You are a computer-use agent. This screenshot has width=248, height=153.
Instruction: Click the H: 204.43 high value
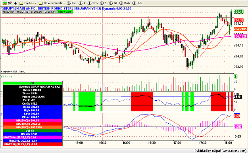pos(23,12)
